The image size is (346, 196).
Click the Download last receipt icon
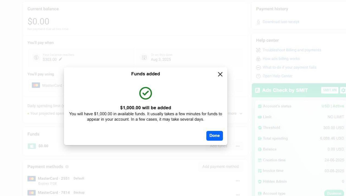click(x=258, y=22)
